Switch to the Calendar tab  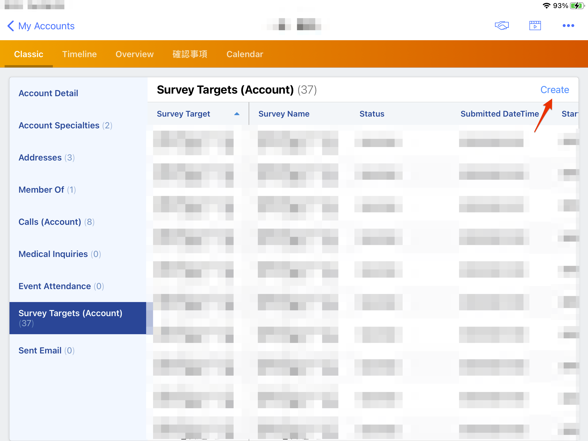(245, 54)
